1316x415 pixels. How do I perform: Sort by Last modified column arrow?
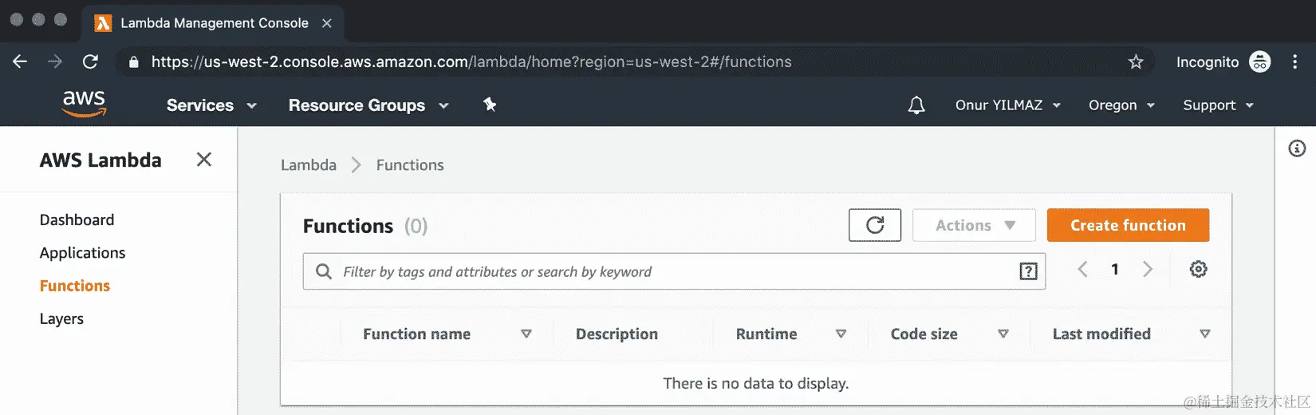(1205, 334)
